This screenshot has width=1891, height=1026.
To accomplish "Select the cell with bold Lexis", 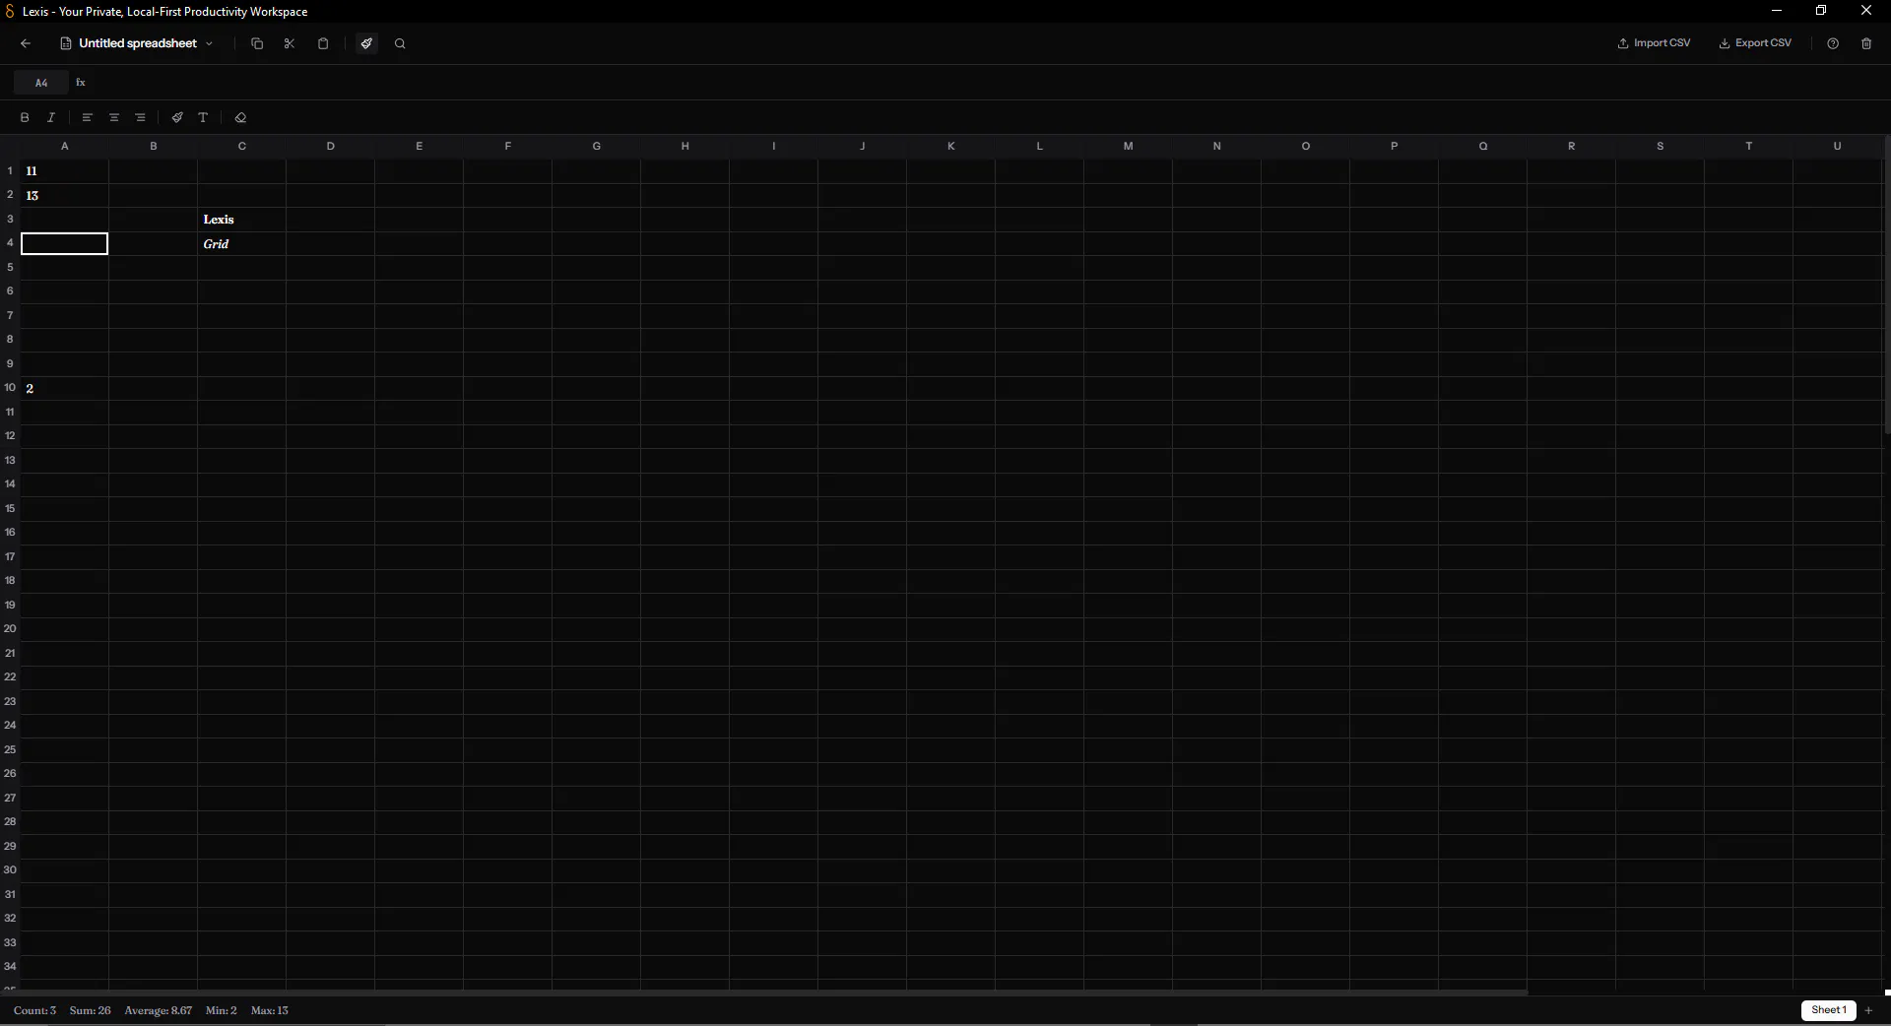I will pyautogui.click(x=242, y=220).
